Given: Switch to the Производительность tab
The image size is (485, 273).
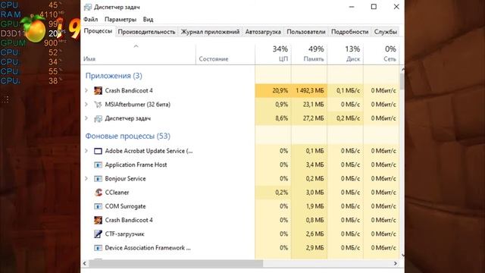Looking at the screenshot, I should tap(146, 32).
